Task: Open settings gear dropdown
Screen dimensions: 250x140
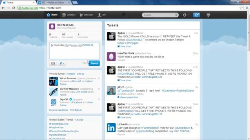Action: [186, 15]
